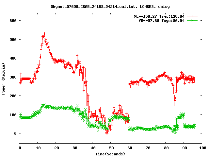Click the green YR curve's raised step near 88 seconds
The width and height of the screenshot is (209, 157).
pyautogui.click(x=181, y=116)
